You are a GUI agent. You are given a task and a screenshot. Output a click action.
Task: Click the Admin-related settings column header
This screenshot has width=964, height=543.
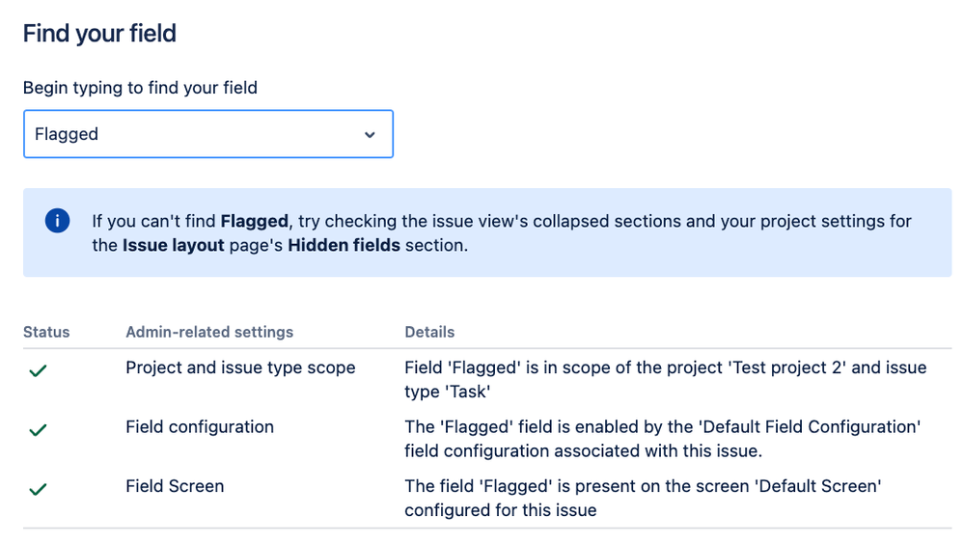(x=209, y=332)
